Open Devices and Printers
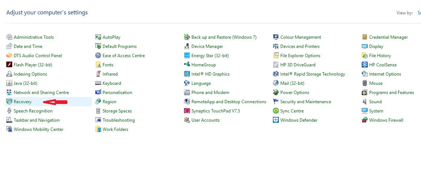421x177 pixels. (x=300, y=46)
